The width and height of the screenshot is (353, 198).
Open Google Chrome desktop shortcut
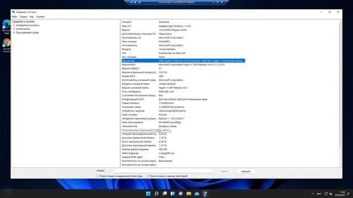click(7, 45)
